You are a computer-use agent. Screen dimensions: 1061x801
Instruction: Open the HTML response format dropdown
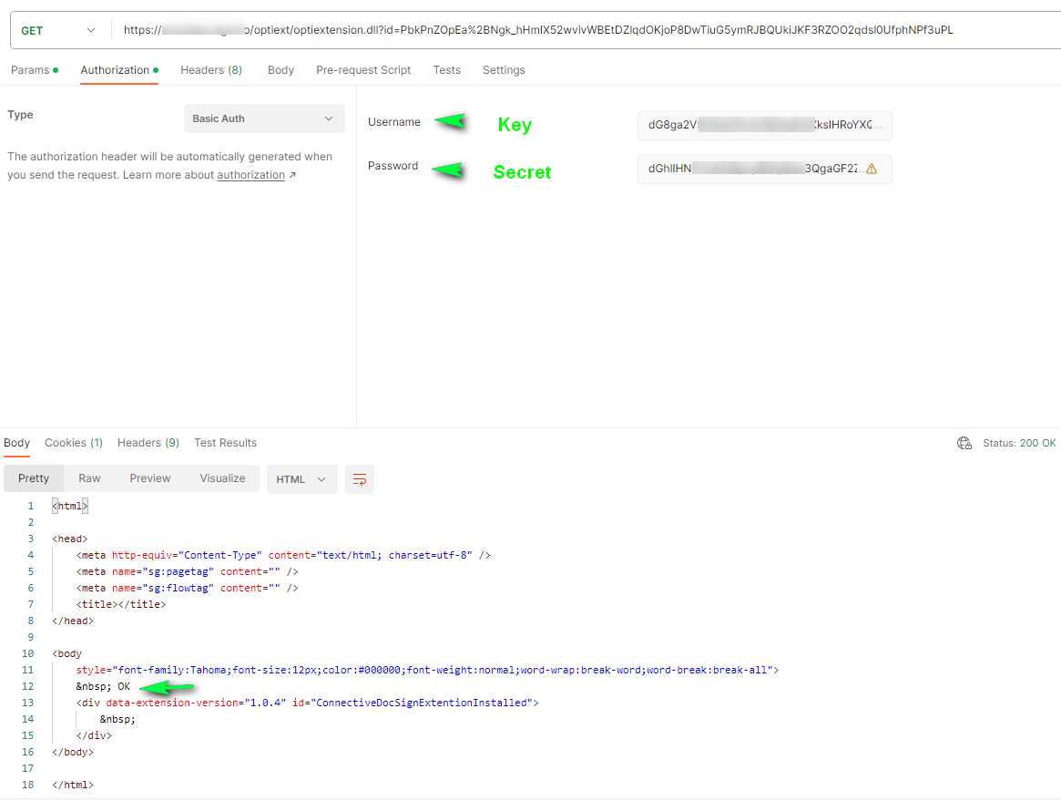(x=301, y=479)
